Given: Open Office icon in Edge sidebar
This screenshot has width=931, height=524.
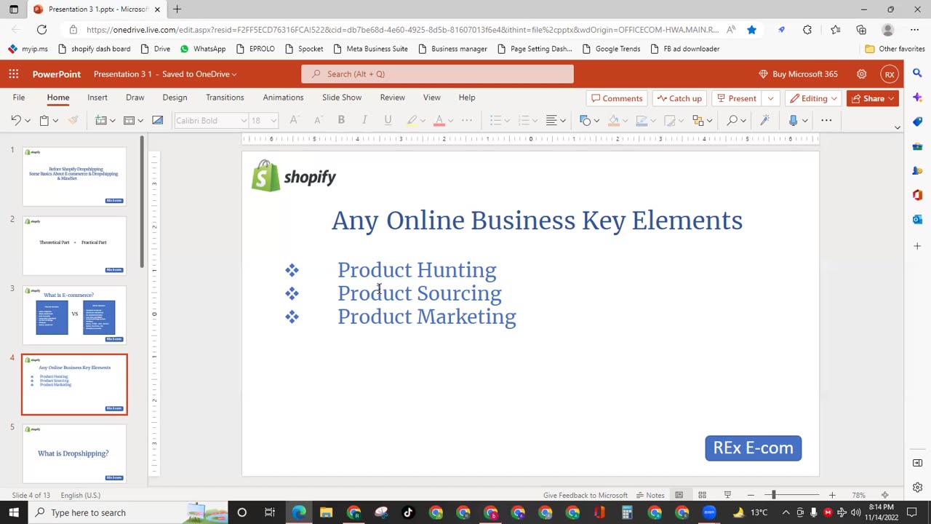Looking at the screenshot, I should click(917, 195).
